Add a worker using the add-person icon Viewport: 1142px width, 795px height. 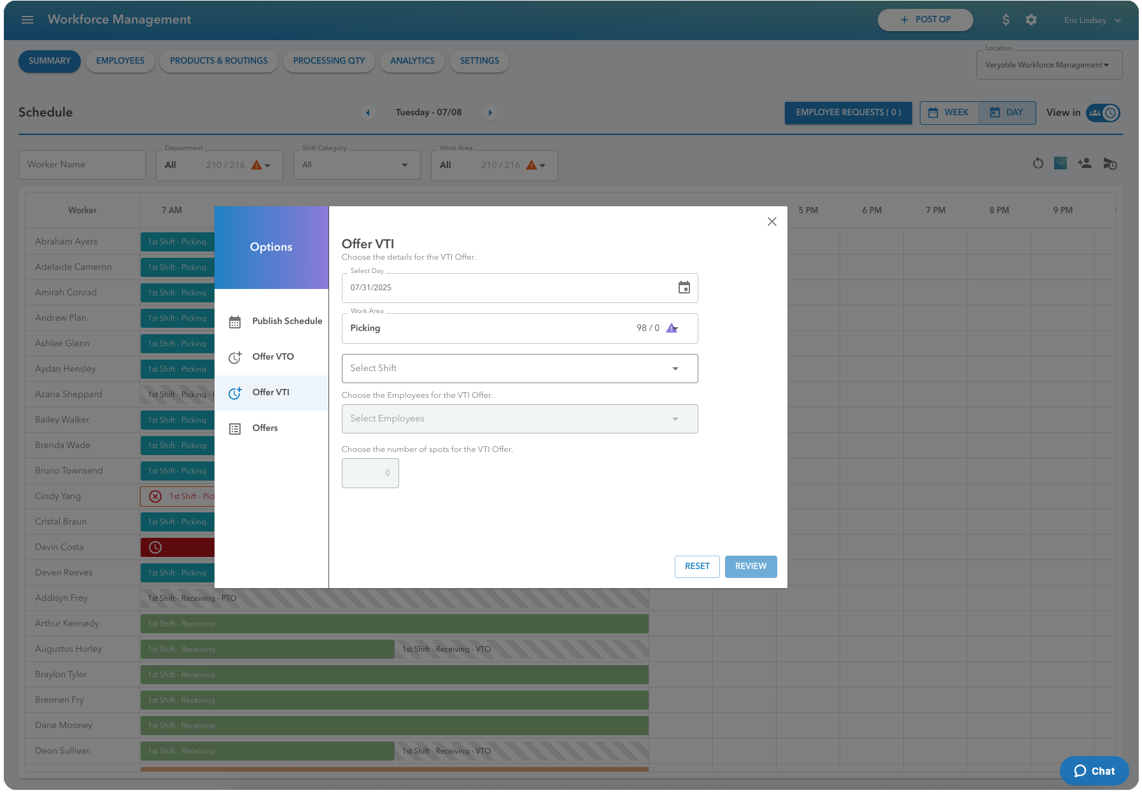click(1084, 164)
